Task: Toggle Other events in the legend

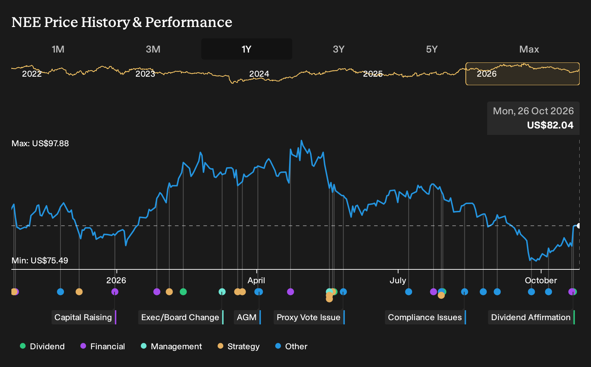Action: [291, 346]
